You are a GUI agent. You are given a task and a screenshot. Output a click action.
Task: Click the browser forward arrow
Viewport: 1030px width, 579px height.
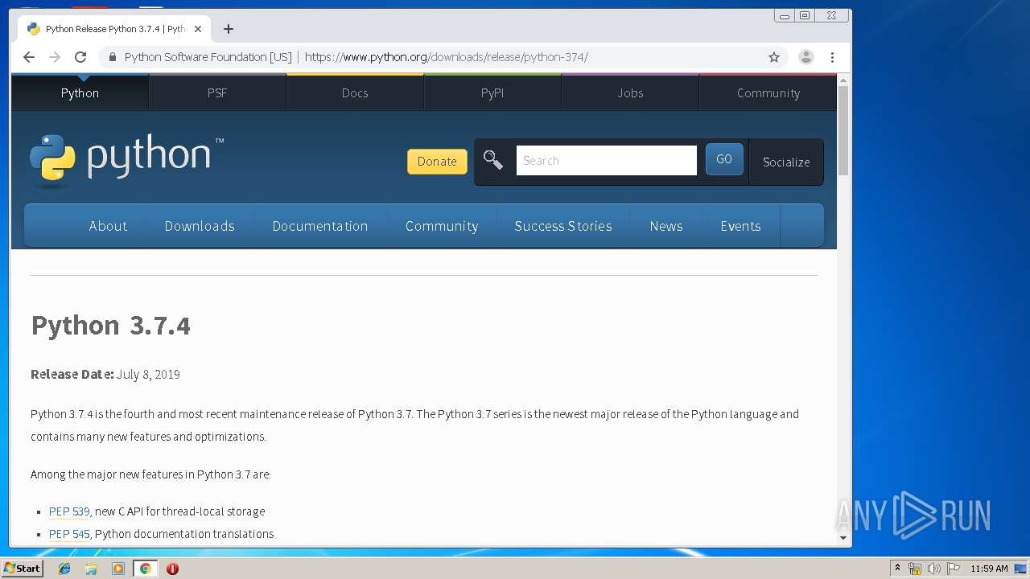point(55,57)
